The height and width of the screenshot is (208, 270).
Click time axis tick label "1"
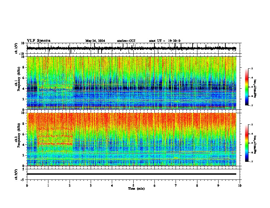coord(48,186)
